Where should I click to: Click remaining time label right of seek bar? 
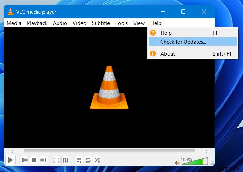click(206, 151)
